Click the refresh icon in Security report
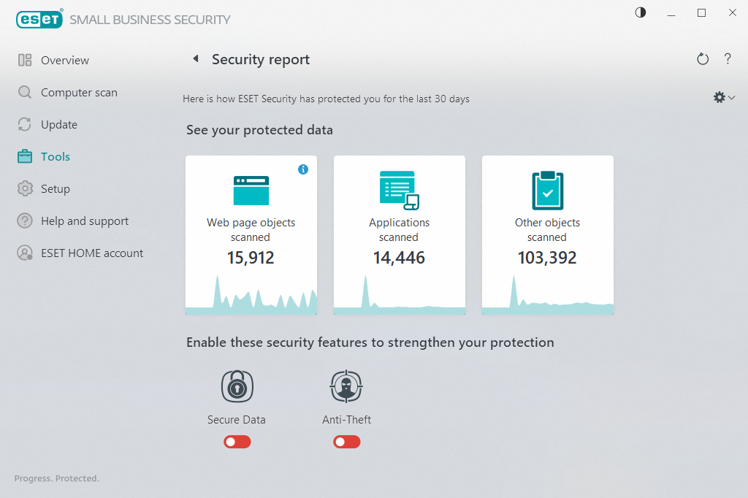This screenshot has width=748, height=498. [703, 59]
